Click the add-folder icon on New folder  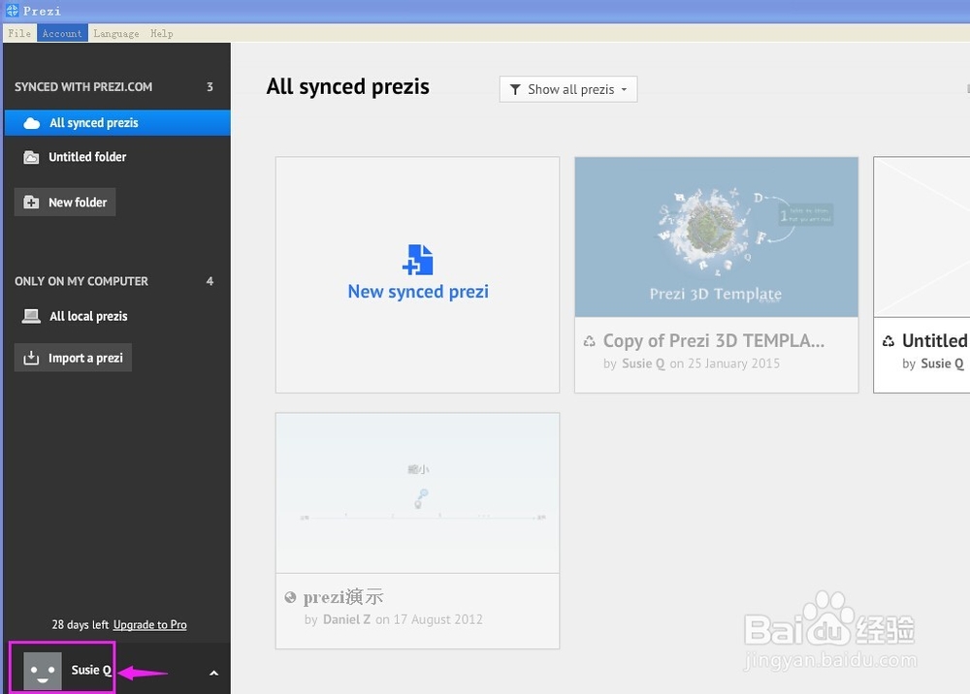pyautogui.click(x=31, y=202)
